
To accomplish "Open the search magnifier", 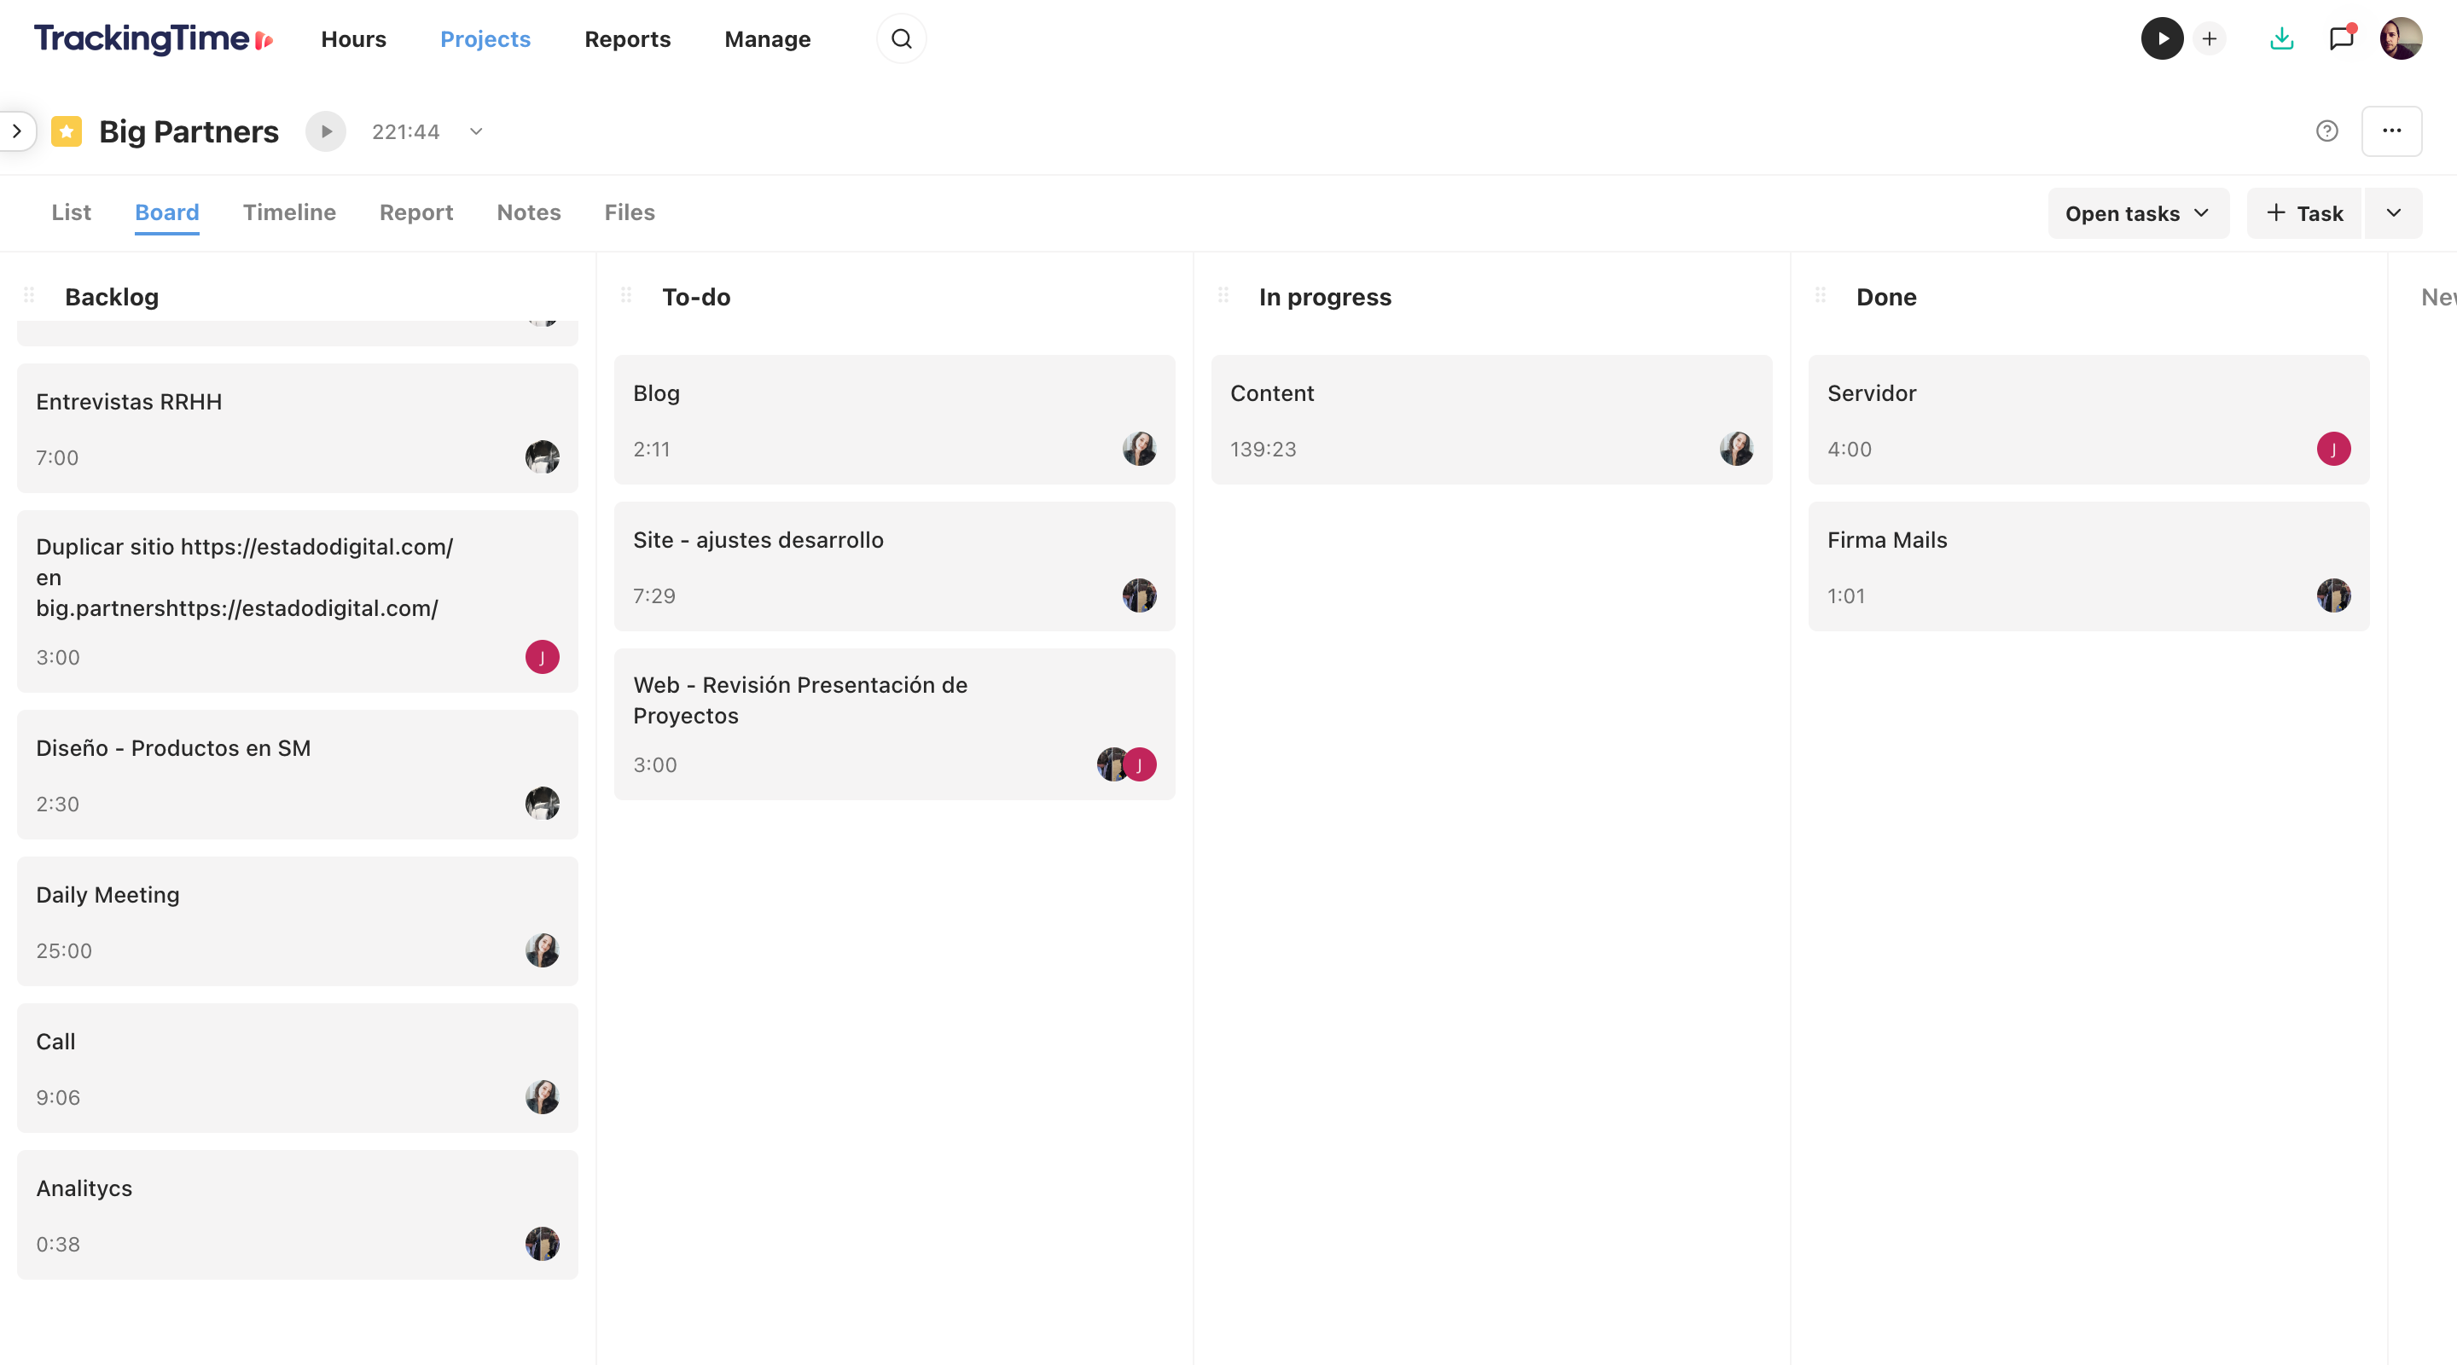I will (902, 38).
